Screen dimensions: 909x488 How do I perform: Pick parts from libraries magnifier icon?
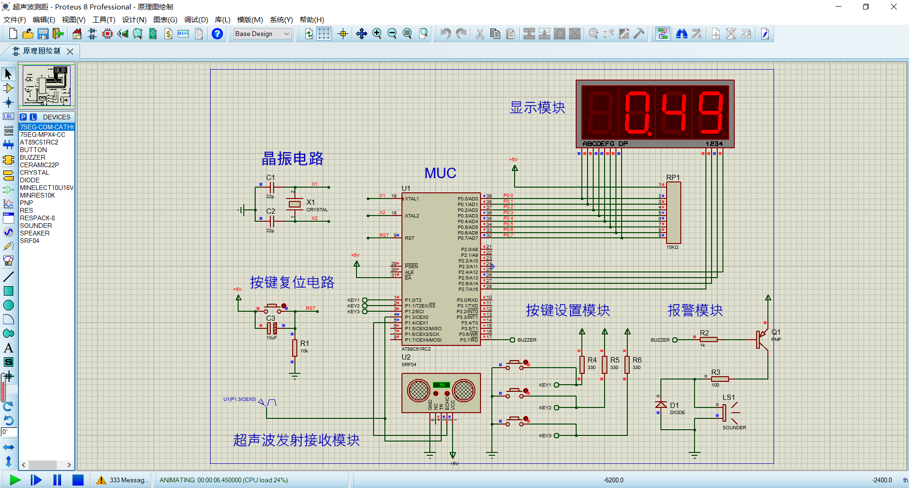tap(594, 34)
